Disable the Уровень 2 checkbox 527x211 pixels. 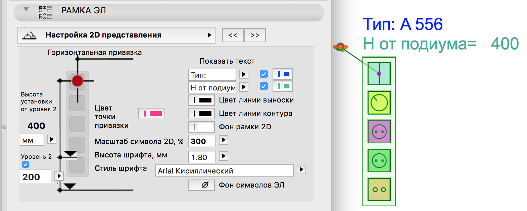(26, 164)
